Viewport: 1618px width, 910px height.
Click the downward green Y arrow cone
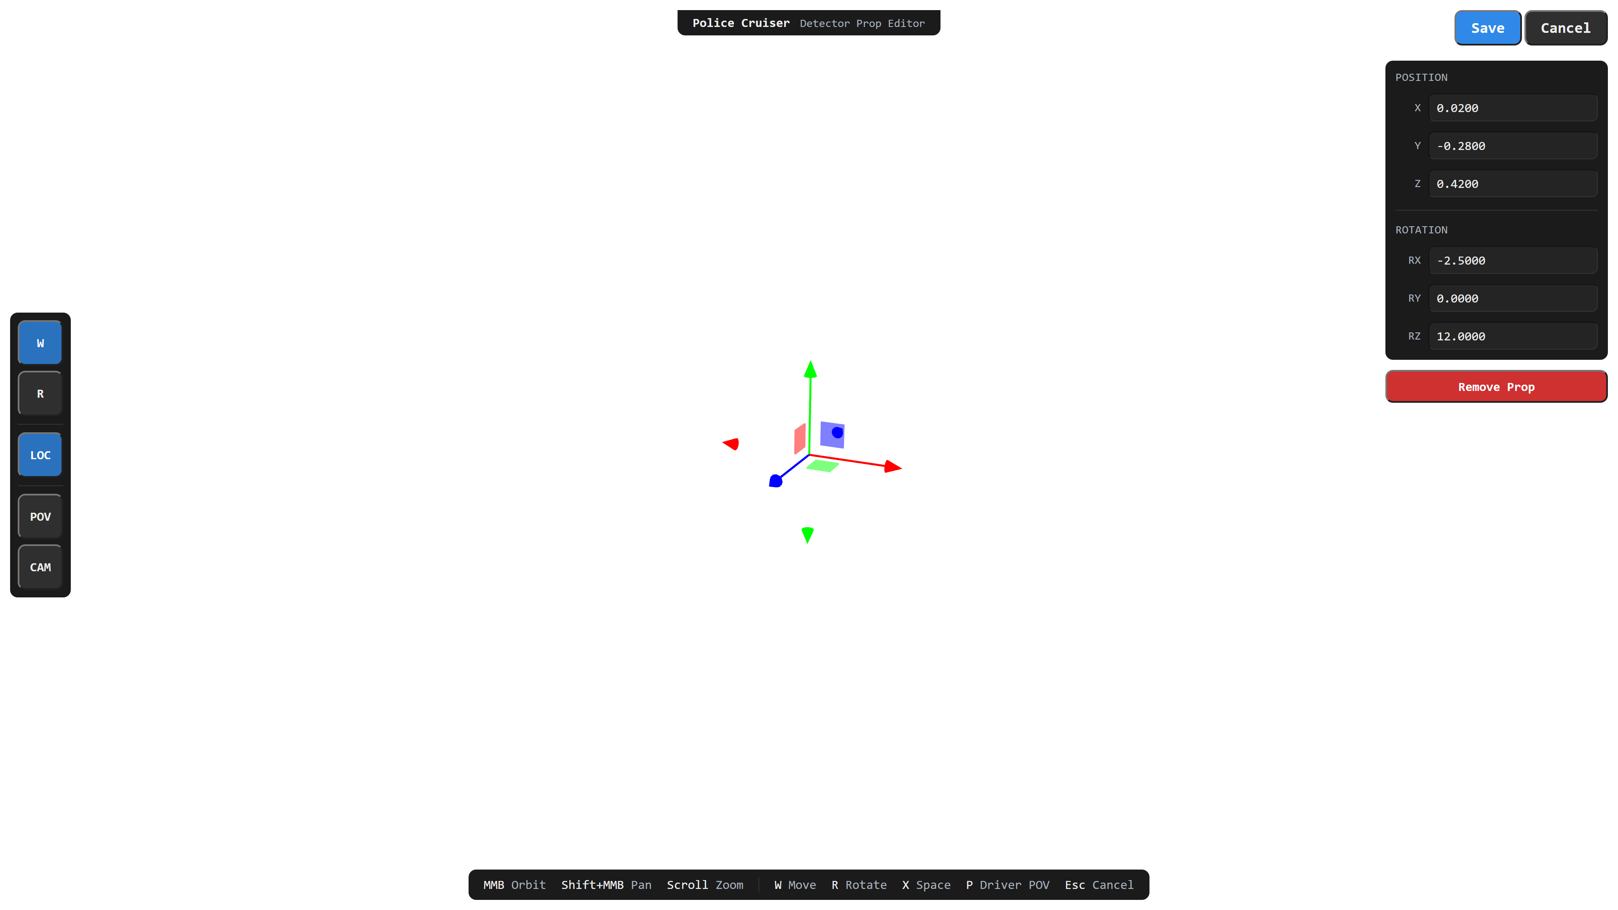tap(808, 535)
